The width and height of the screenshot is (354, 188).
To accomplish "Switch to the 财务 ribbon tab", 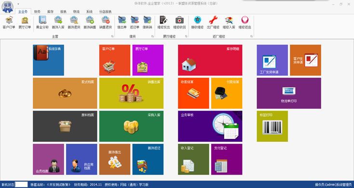I will [x=37, y=12].
